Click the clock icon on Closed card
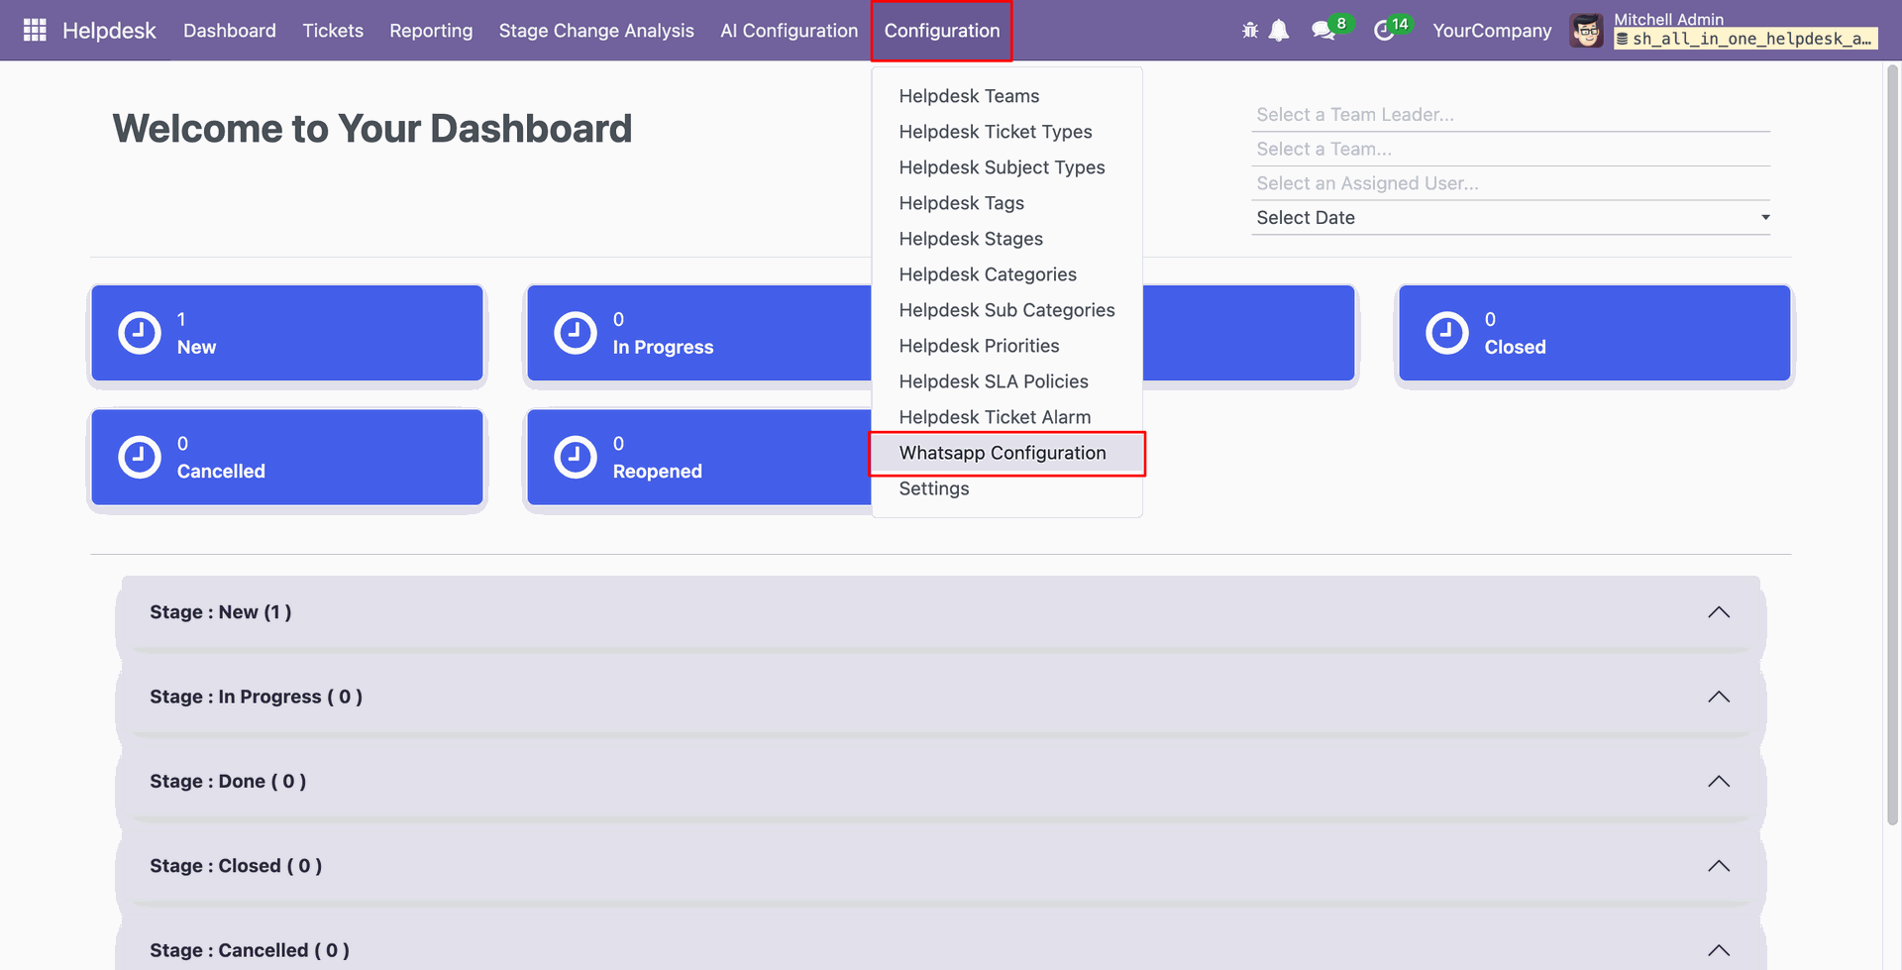This screenshot has width=1902, height=970. click(1447, 333)
